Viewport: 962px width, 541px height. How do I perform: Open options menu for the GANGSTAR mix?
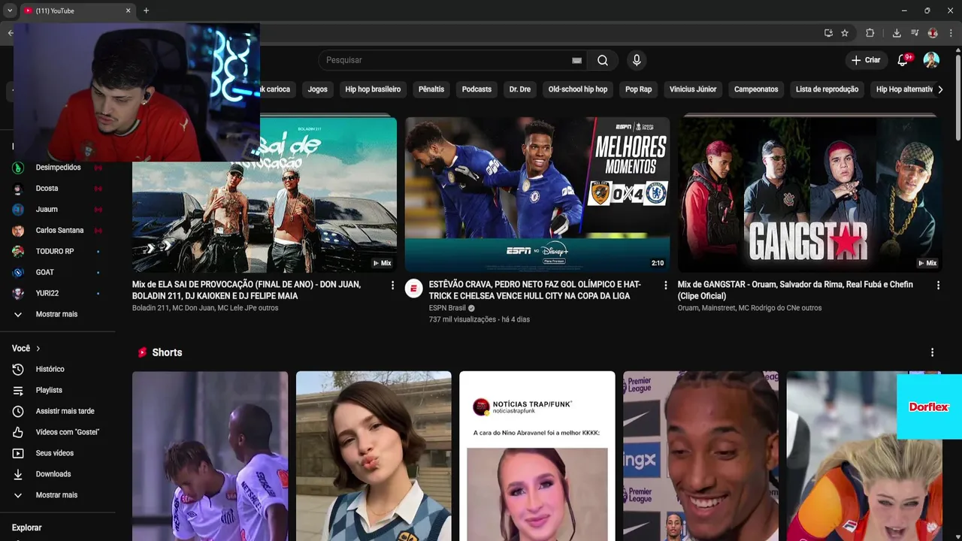(x=938, y=286)
